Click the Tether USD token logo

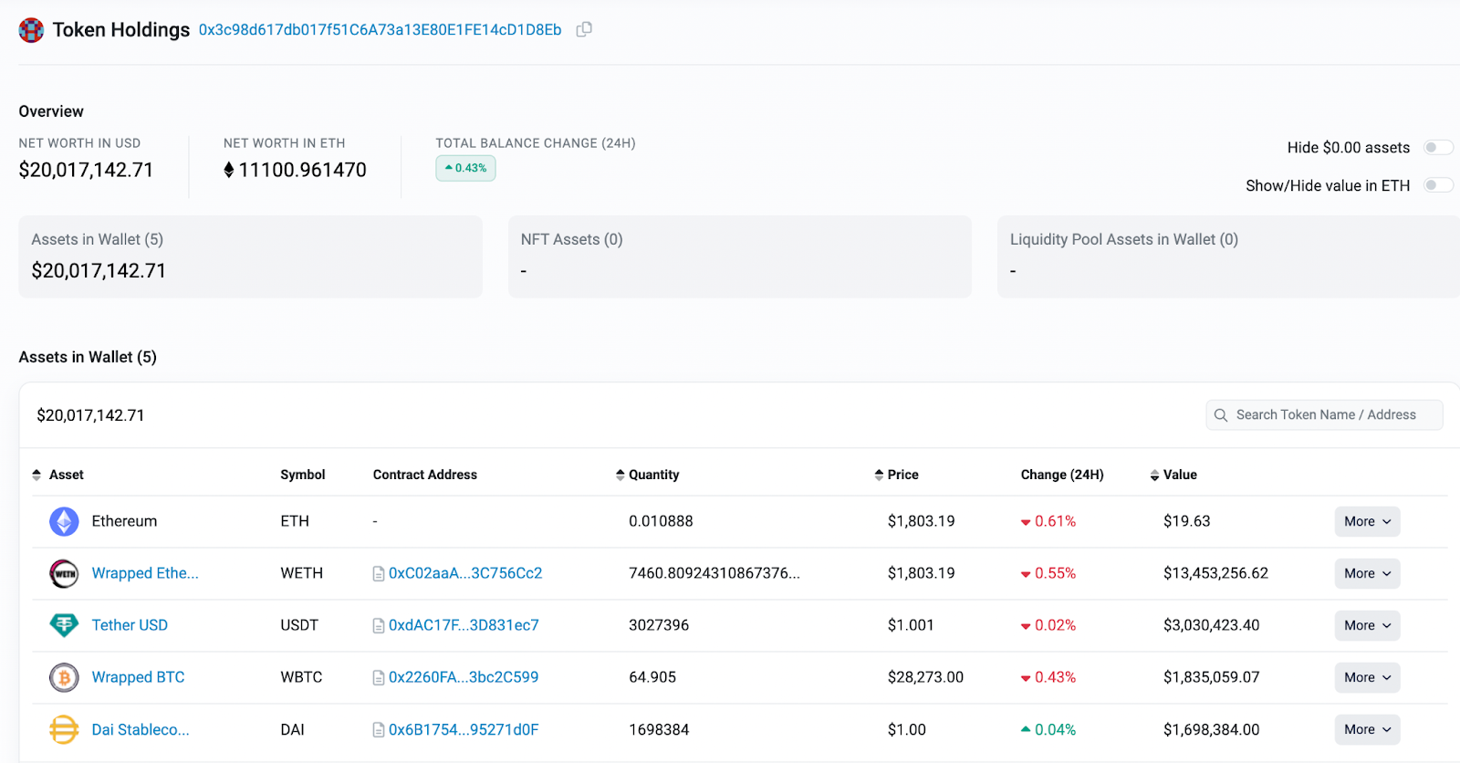click(64, 625)
